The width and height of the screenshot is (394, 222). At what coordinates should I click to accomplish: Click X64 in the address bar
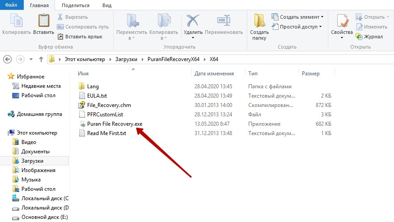point(214,59)
